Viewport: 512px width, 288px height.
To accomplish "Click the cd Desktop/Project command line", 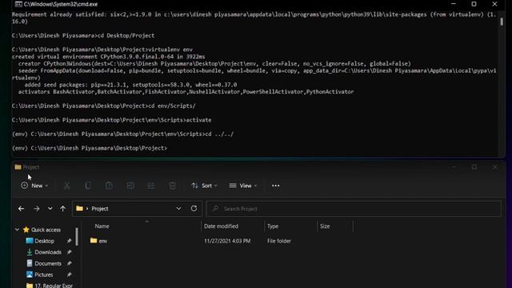I will click(83, 35).
